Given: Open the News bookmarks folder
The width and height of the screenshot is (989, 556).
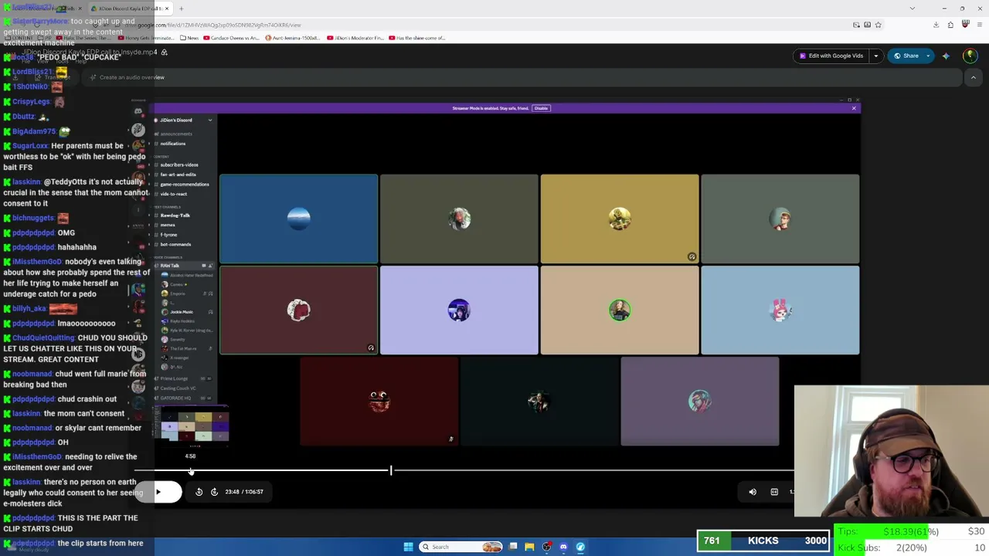Looking at the screenshot, I should (189, 38).
